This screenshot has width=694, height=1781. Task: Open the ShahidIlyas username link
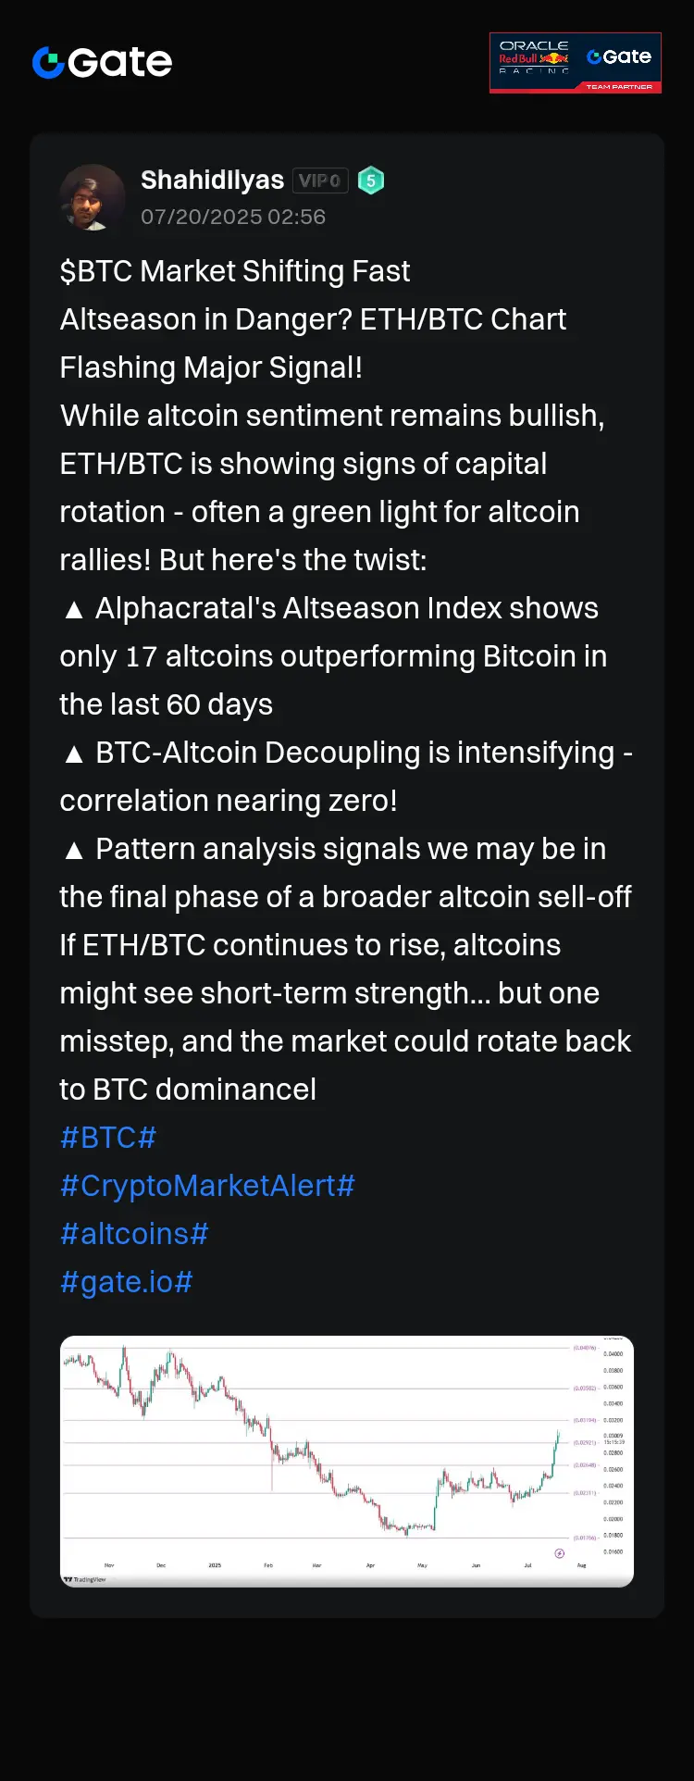tap(212, 180)
